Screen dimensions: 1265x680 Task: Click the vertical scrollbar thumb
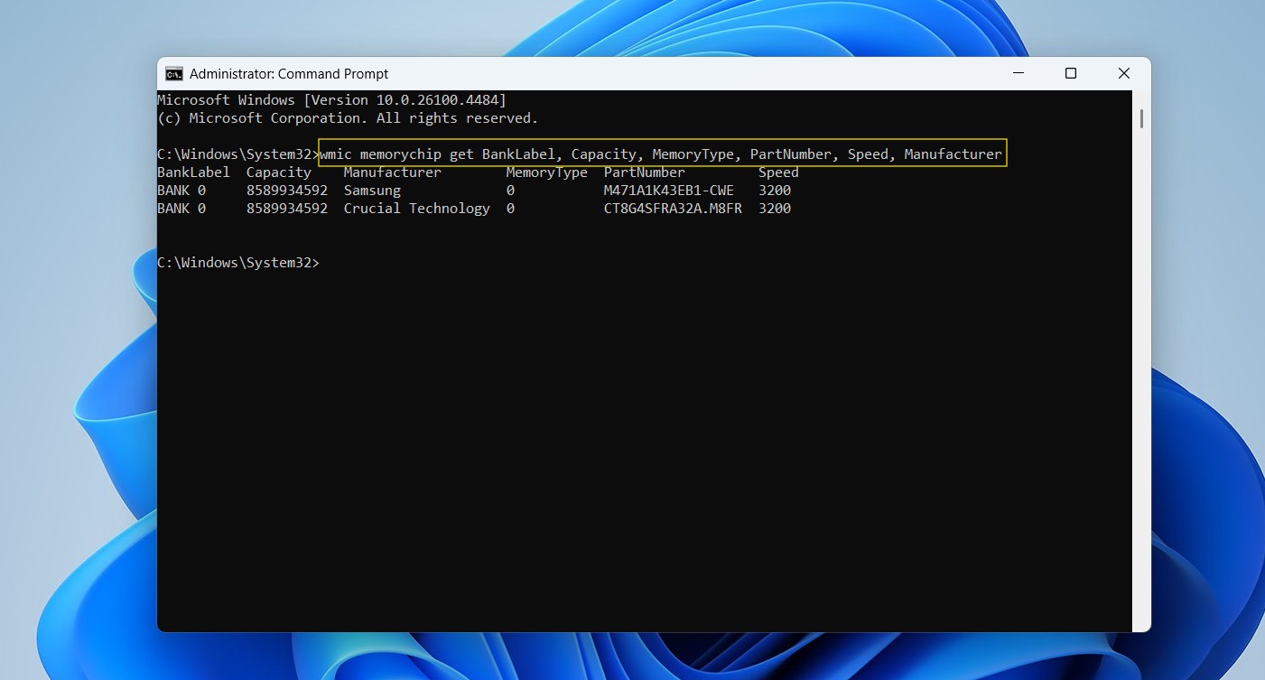coord(1141,118)
